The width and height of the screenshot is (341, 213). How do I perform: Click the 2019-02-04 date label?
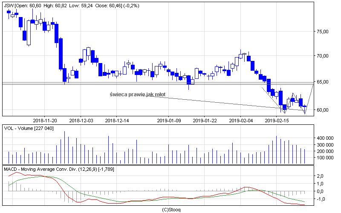(241, 121)
